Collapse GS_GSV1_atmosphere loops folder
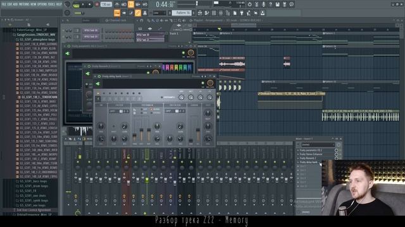This screenshot has width=405, height=227. pyautogui.click(x=35, y=39)
